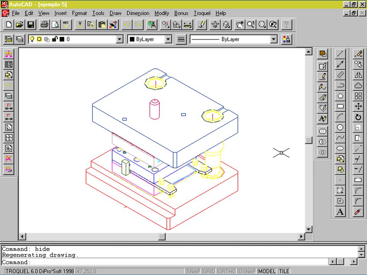This screenshot has height=275, width=367.
Task: Select the Mirror modify tool
Action: (358, 75)
